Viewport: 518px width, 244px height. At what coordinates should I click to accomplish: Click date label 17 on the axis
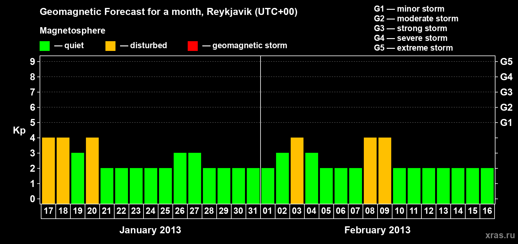pos(48,211)
